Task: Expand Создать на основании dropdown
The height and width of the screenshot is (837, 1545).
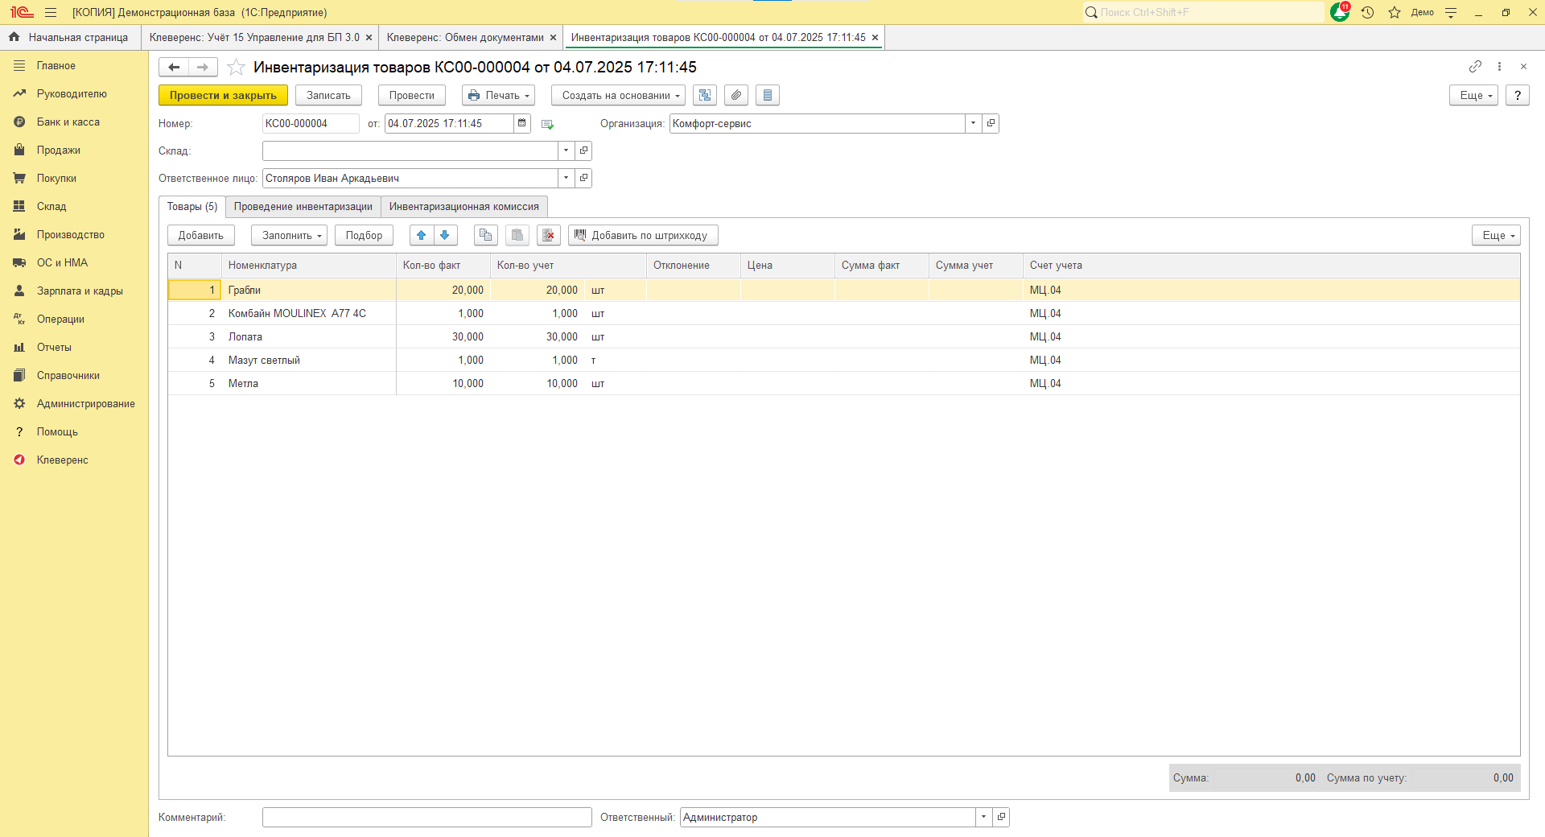Action: [x=618, y=95]
